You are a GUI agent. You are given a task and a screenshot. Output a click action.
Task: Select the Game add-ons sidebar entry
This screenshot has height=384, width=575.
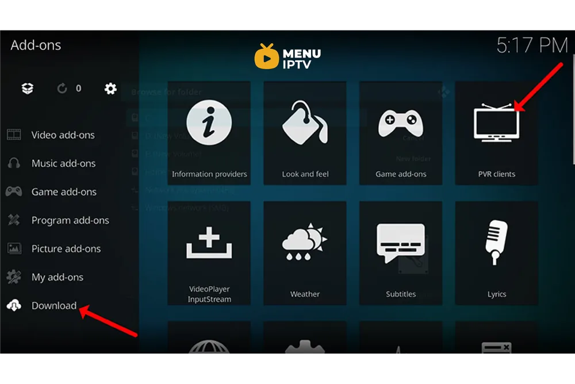click(x=64, y=192)
